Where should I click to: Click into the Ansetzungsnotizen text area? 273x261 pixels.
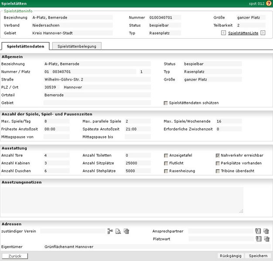[122, 200]
